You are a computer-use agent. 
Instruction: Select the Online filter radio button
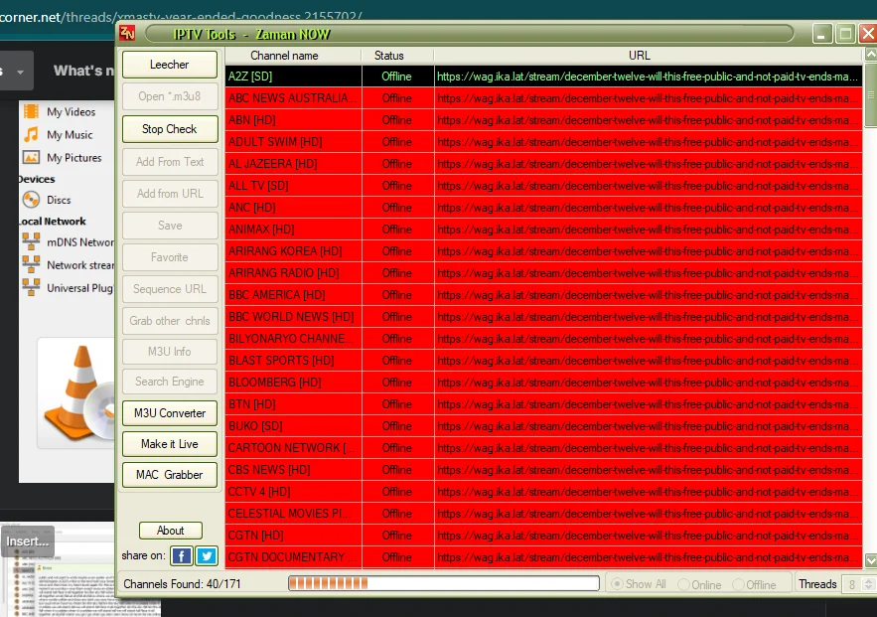coord(699,584)
